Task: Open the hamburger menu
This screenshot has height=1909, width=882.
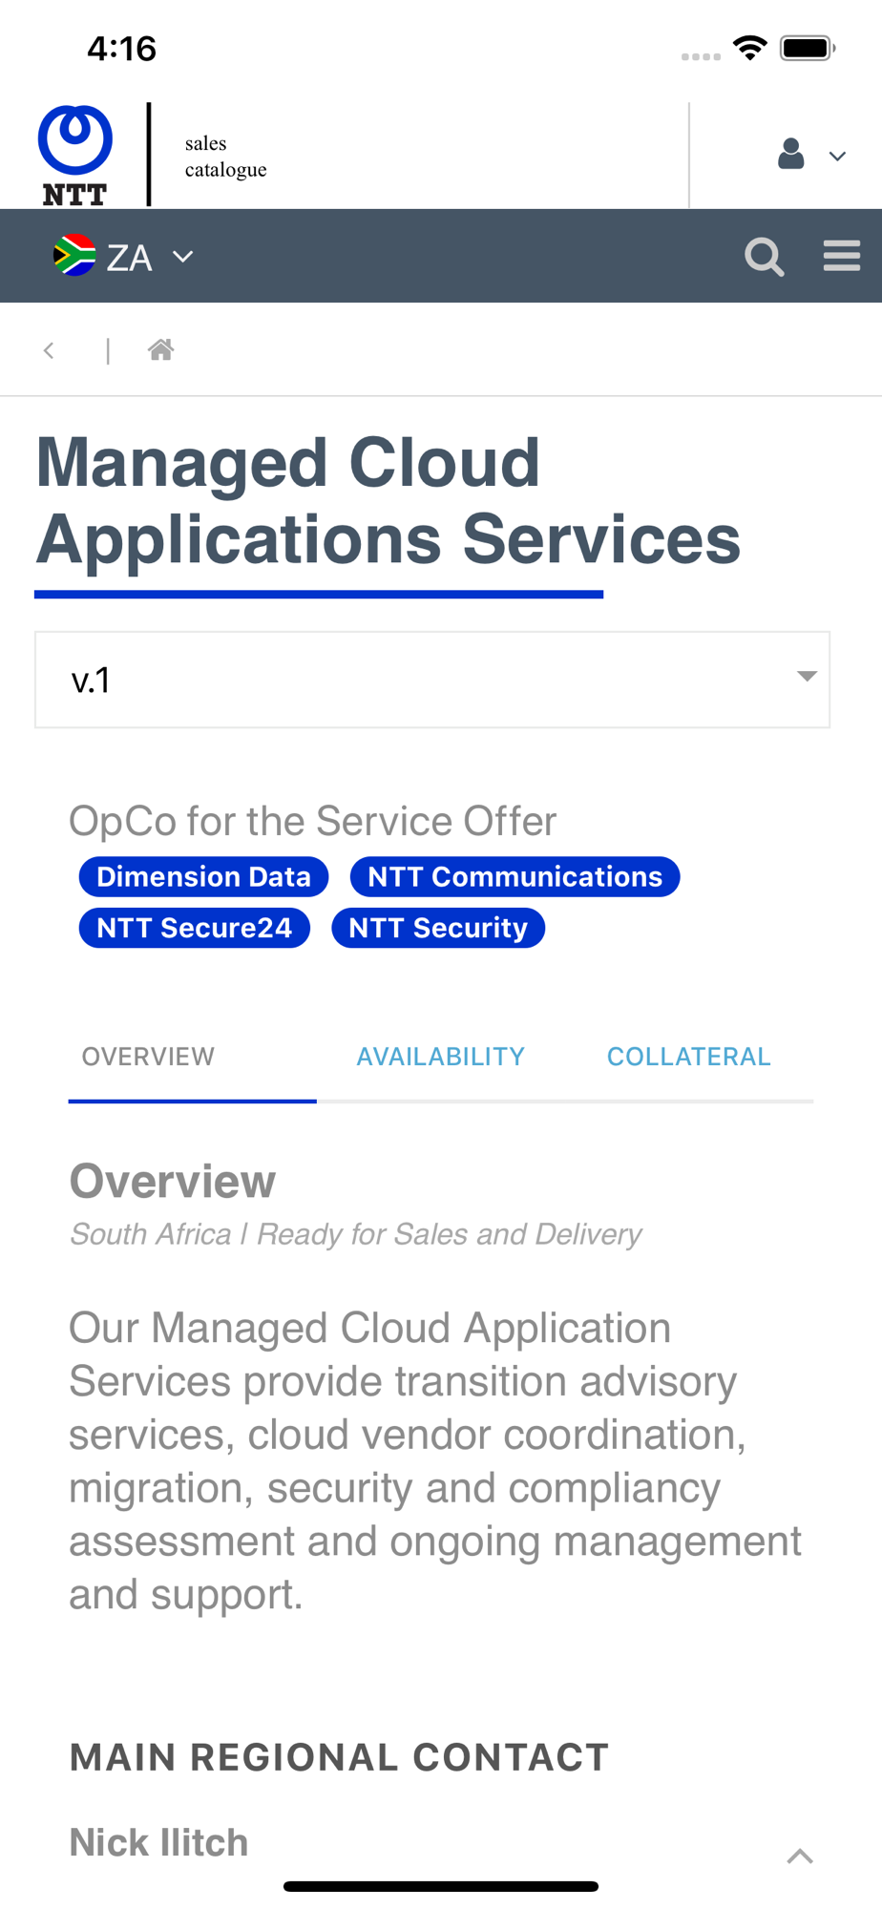Action: 842,256
